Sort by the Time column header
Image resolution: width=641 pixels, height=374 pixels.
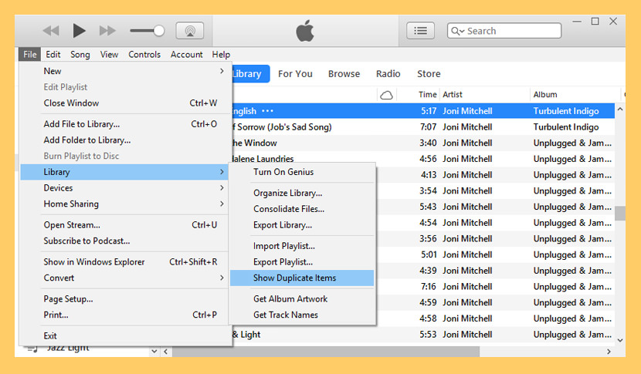(x=427, y=95)
